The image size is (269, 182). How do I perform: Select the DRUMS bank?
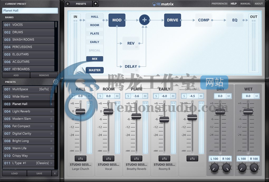(28, 32)
